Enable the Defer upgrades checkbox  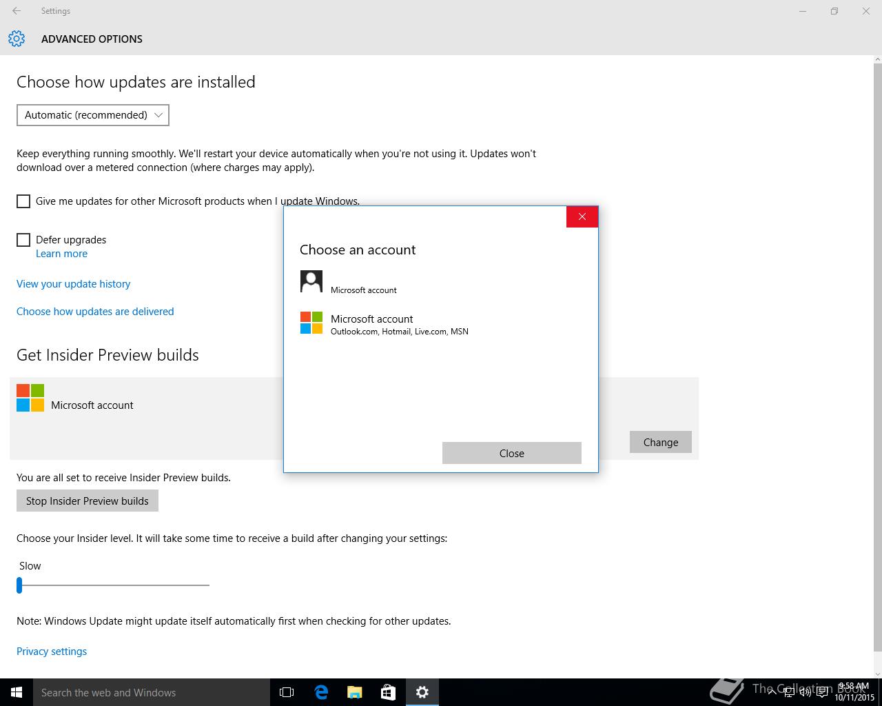pos(23,240)
